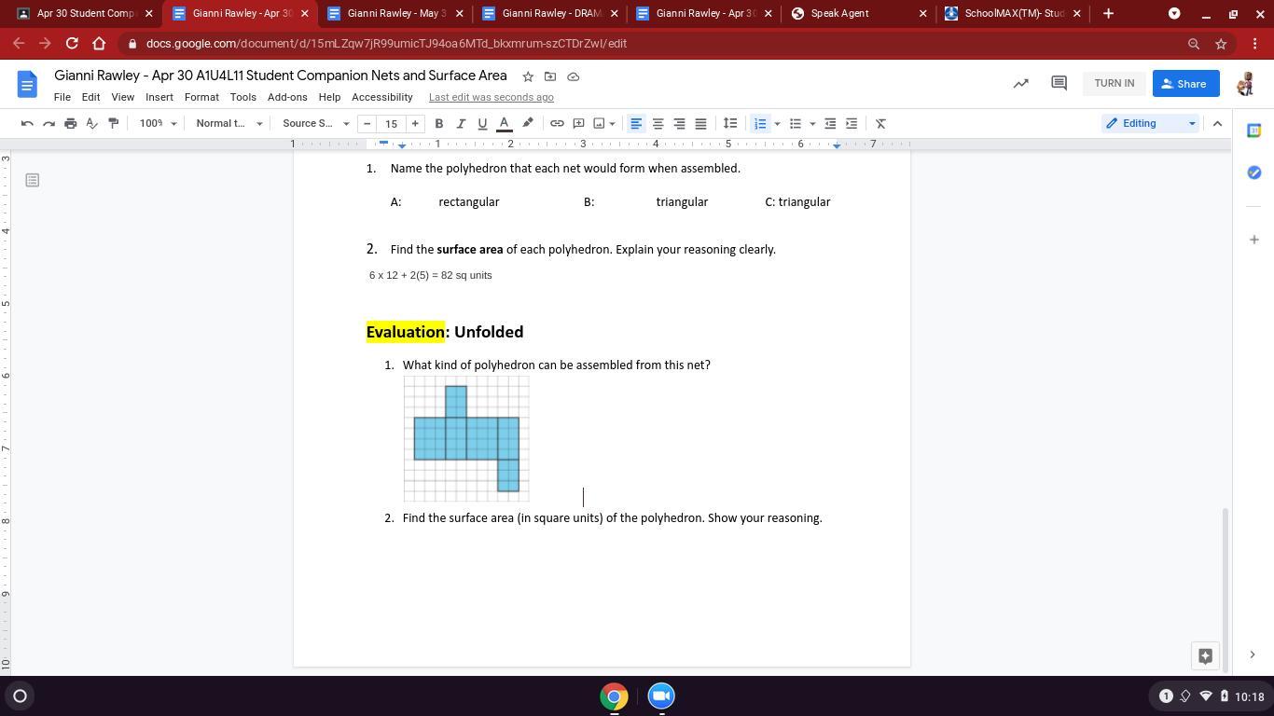Screen dimensions: 1274x716
Task: Hide the menus with the collapse arrow
Action: point(1217,123)
